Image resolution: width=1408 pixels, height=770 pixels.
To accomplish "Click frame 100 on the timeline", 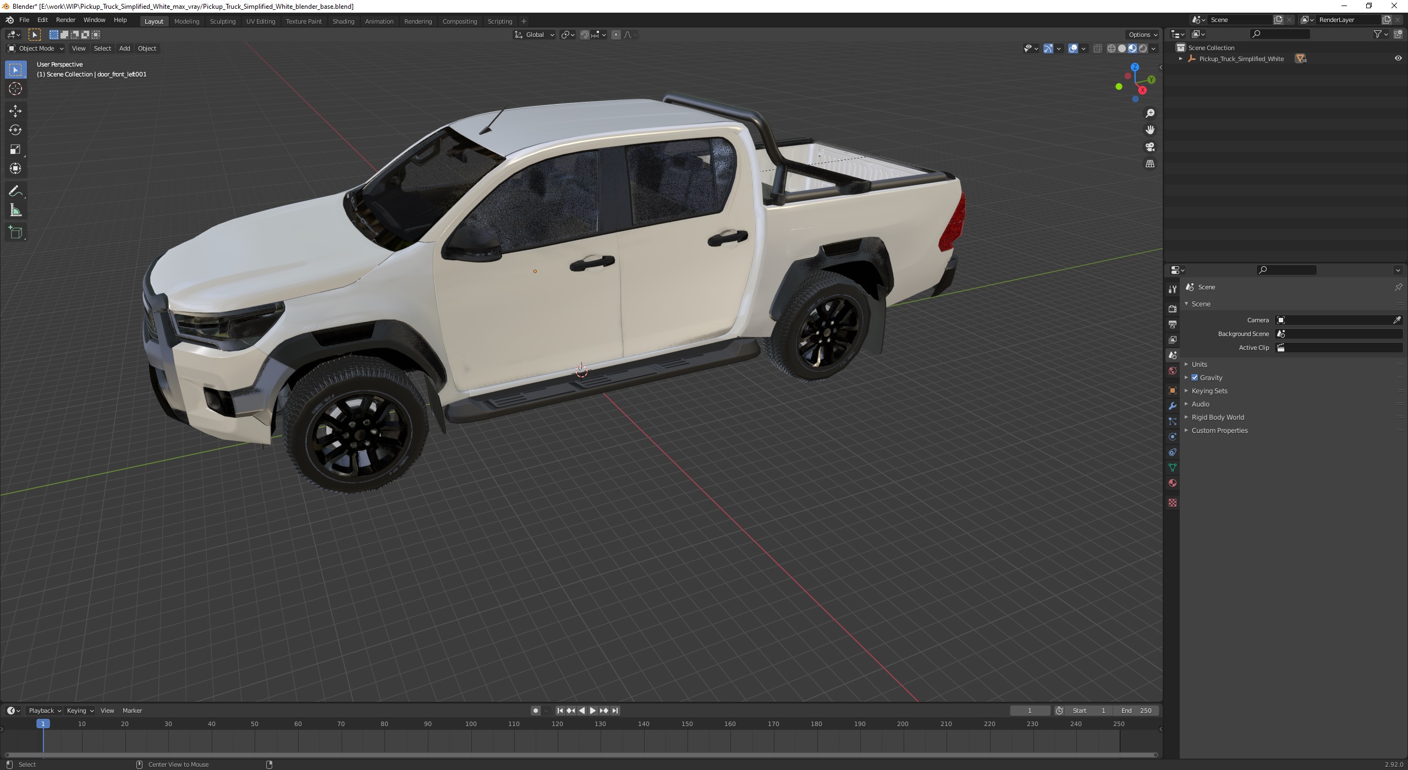I will pyautogui.click(x=471, y=724).
